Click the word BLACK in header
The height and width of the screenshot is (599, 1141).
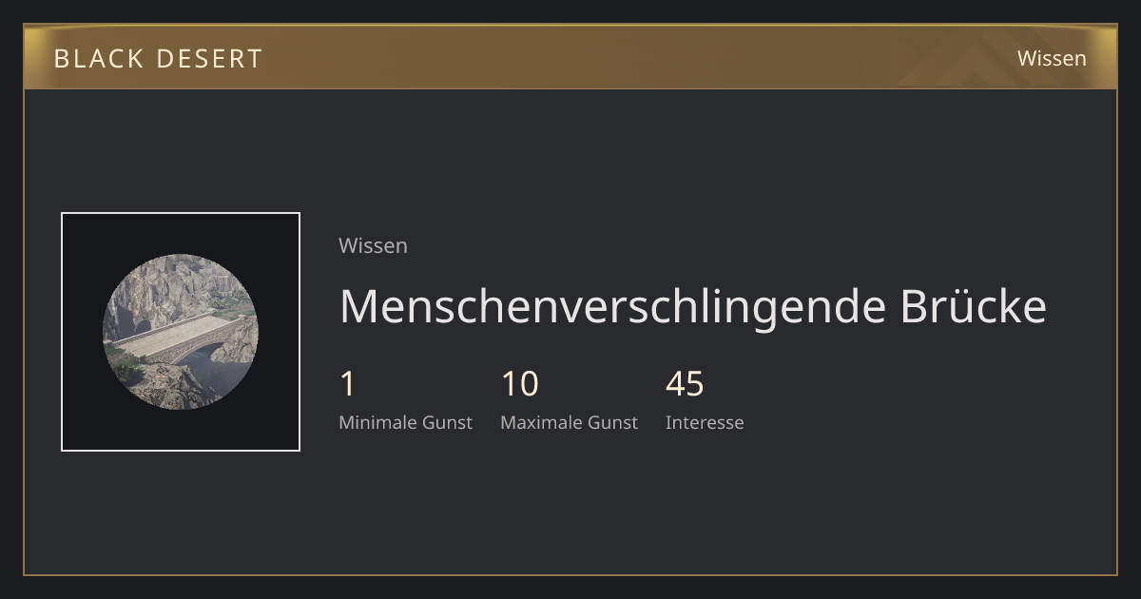[99, 58]
